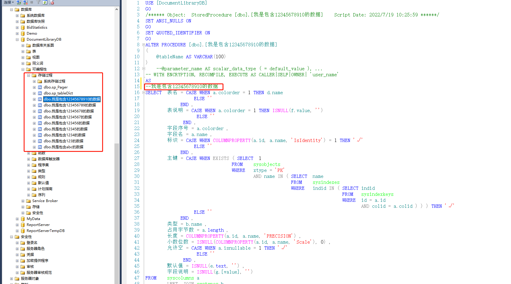Viewport: 511px width, 284px height.
Task: Select the 存储 folder
Action: pos(36,207)
